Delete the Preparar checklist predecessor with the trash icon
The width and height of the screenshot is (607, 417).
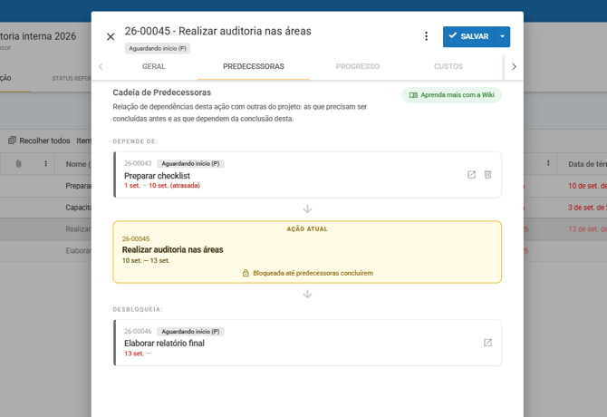(487, 175)
